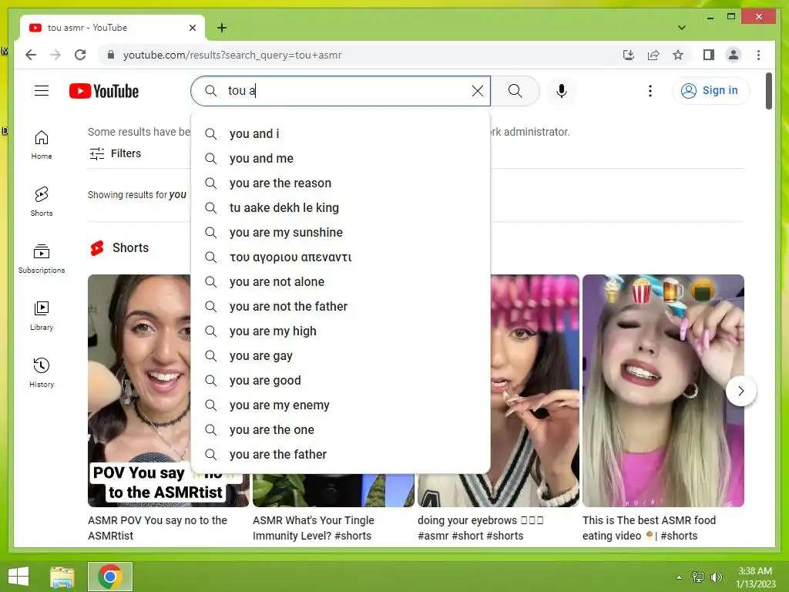This screenshot has width=789, height=592.
Task: Click the browser forward arrow
Action: pyautogui.click(x=55, y=55)
